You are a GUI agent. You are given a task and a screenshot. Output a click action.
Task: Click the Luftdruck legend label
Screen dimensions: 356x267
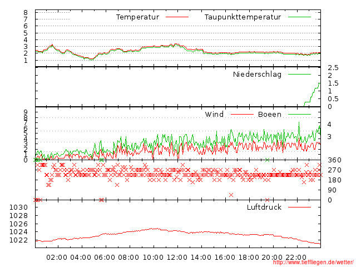click(264, 207)
